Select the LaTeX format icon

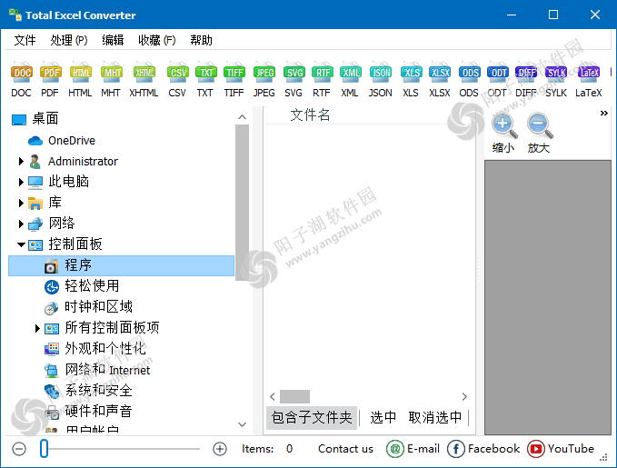[x=589, y=73]
